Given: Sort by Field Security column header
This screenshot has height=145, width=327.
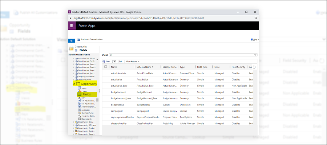Looking at the screenshot, I should (238, 67).
